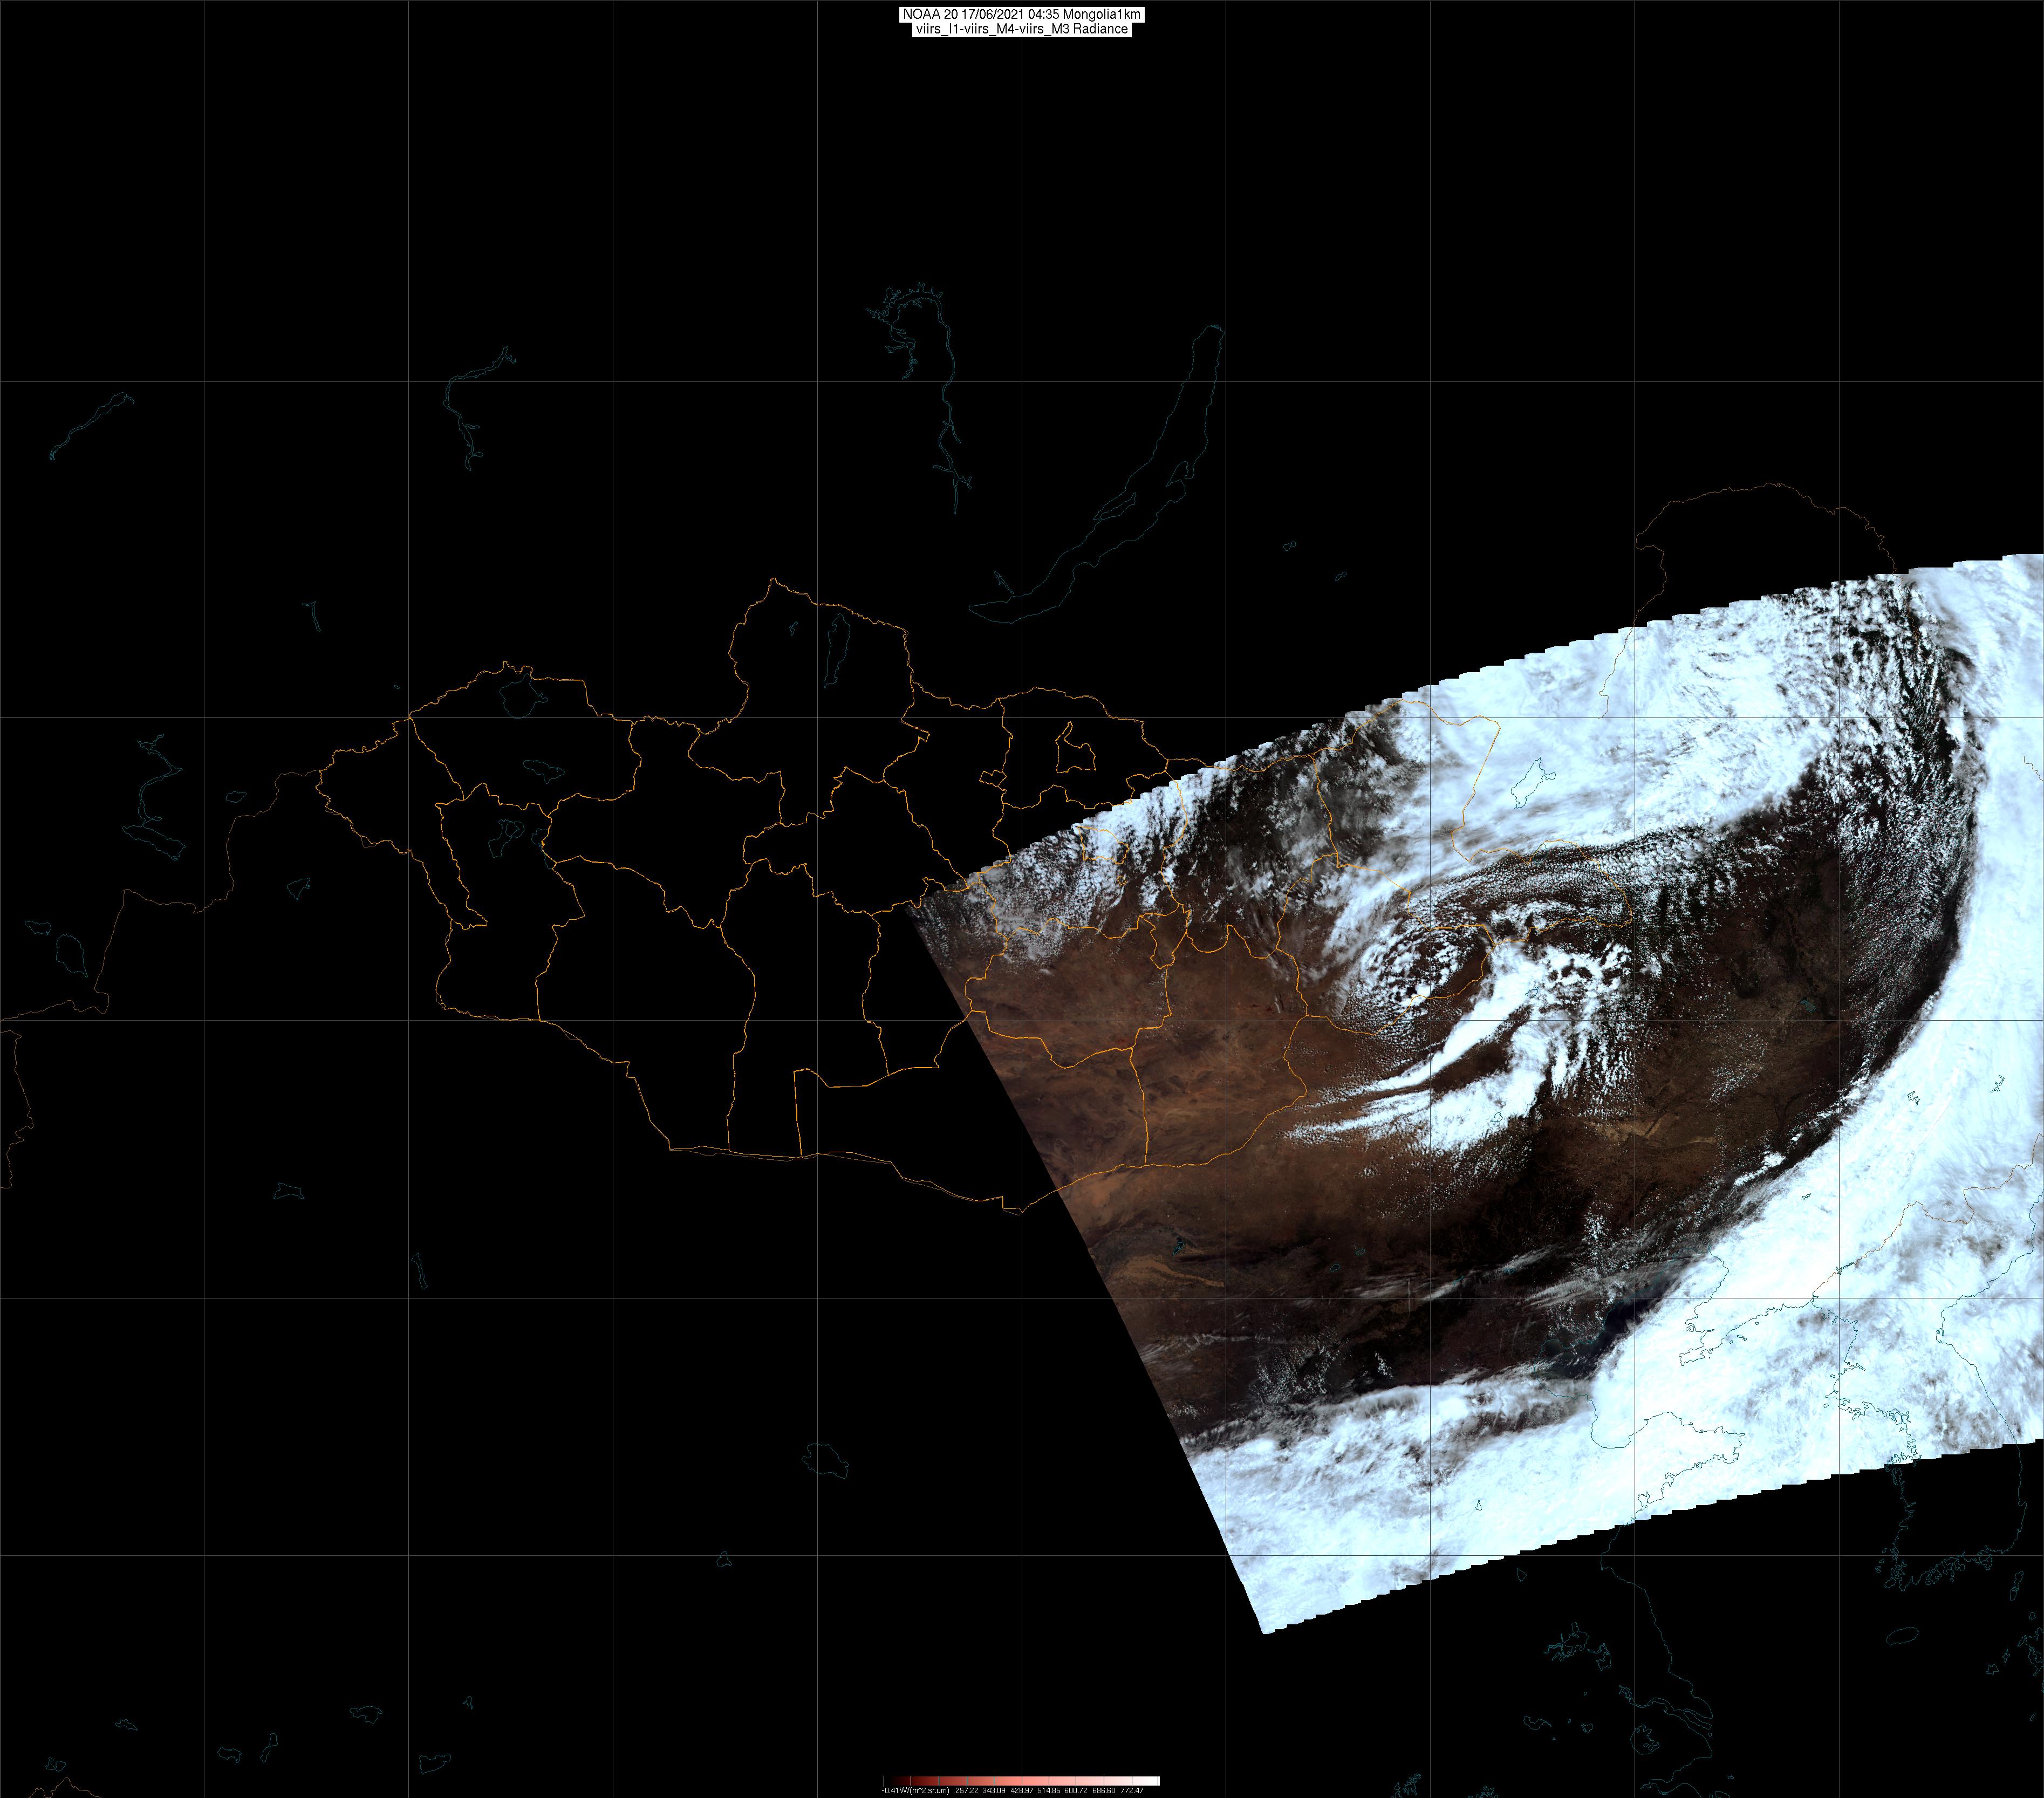Click the 514.85 colorbar tick label
The width and height of the screenshot is (2044, 1798).
[x=1049, y=1791]
